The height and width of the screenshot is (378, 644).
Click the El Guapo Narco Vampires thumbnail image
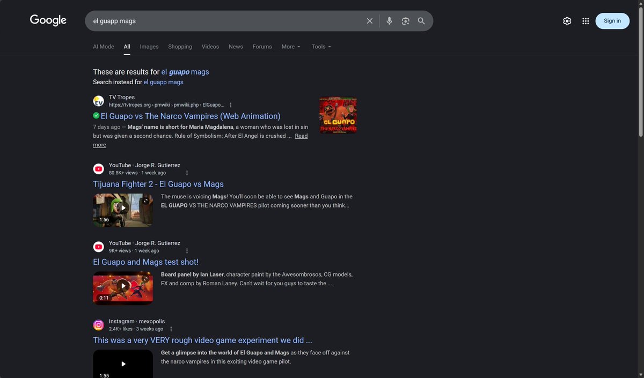pyautogui.click(x=338, y=115)
